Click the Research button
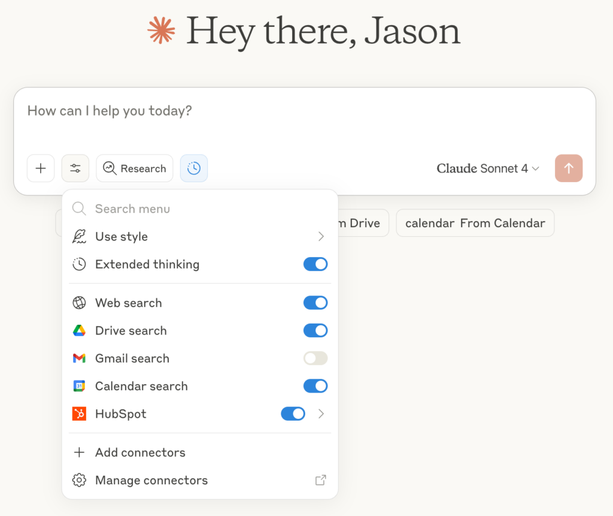Screen dimensions: 613x516 click(x=135, y=168)
